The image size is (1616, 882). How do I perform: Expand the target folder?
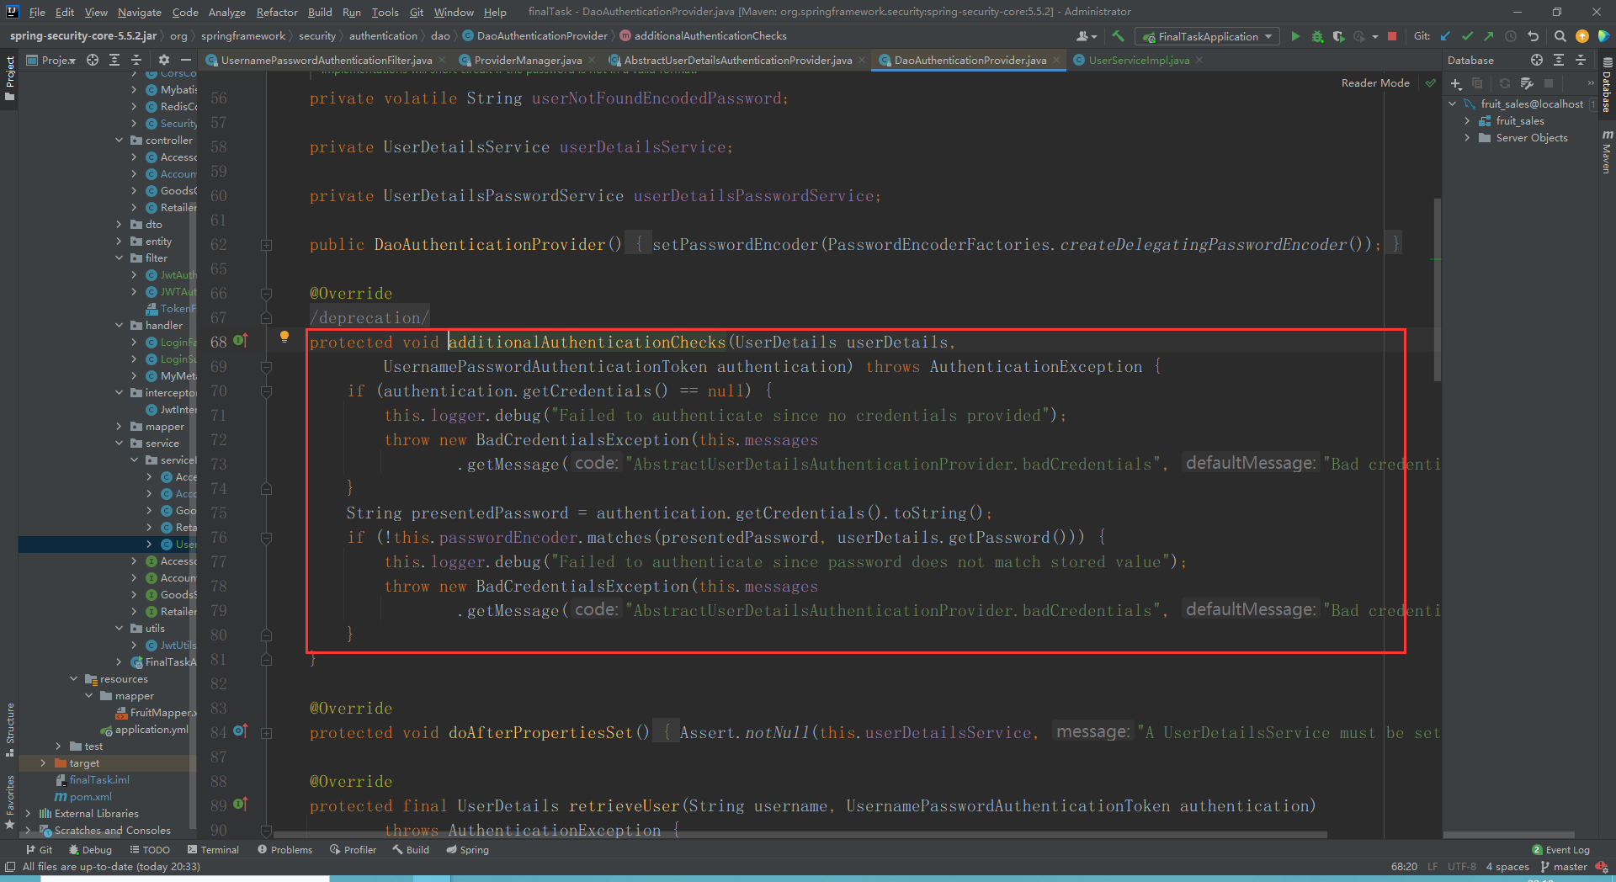(x=43, y=763)
